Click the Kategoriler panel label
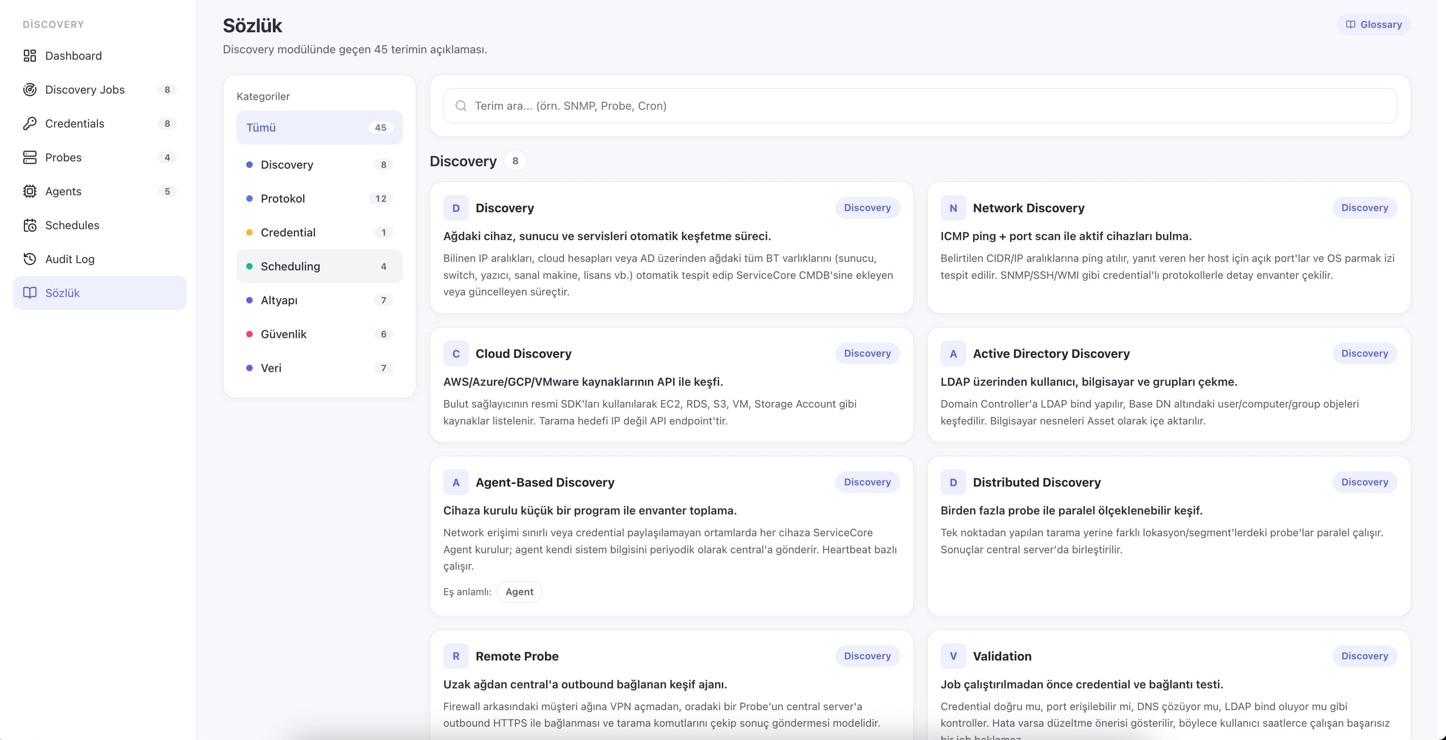1446x740 pixels. coord(263,96)
